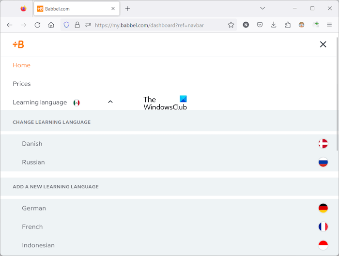The height and width of the screenshot is (256, 339).
Task: Click the page vertical scrollbar
Action: (337, 94)
